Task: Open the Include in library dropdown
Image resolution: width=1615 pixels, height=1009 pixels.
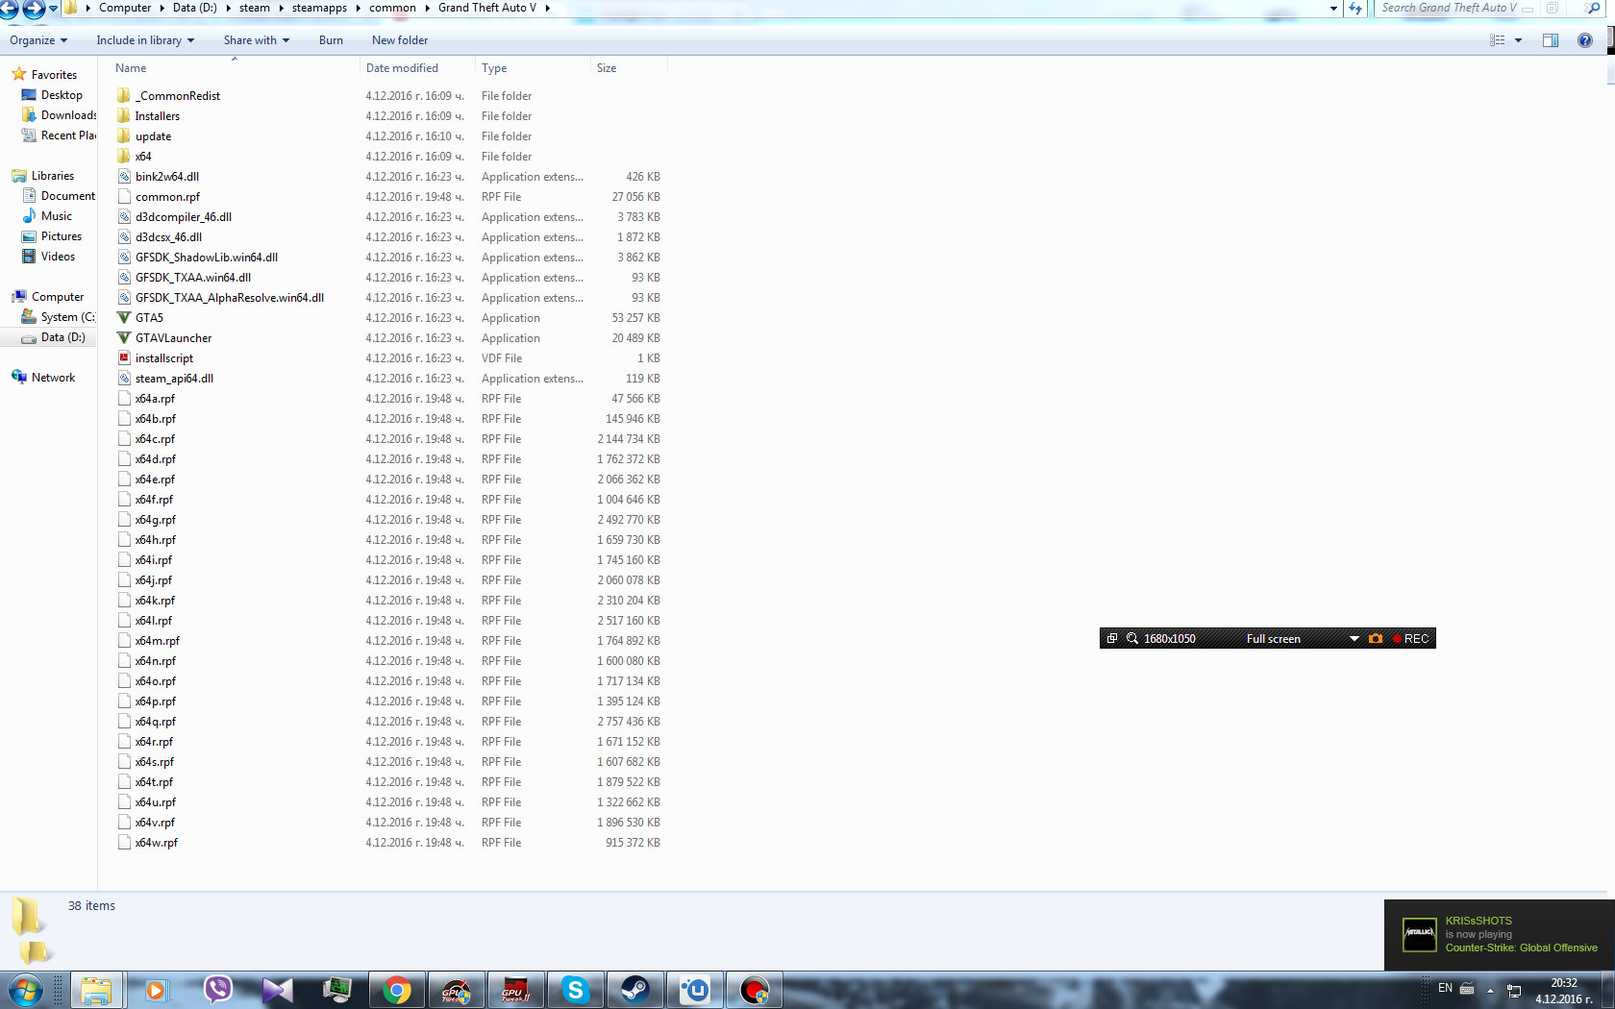Action: click(145, 40)
